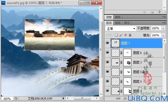Open the blend mode 正常 dropdown
The image size is (168, 102).
(121, 29)
